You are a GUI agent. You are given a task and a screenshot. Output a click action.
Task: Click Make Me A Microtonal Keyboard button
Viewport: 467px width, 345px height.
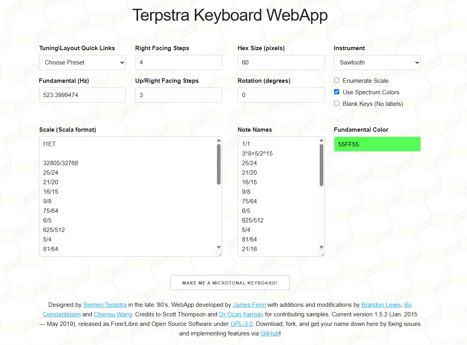(230, 283)
